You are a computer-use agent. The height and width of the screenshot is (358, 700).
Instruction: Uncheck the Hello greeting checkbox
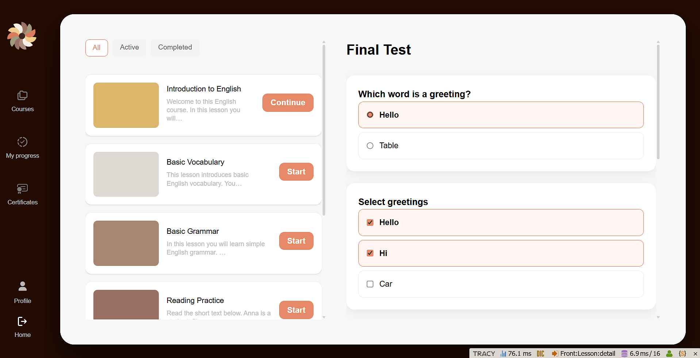[x=370, y=223]
